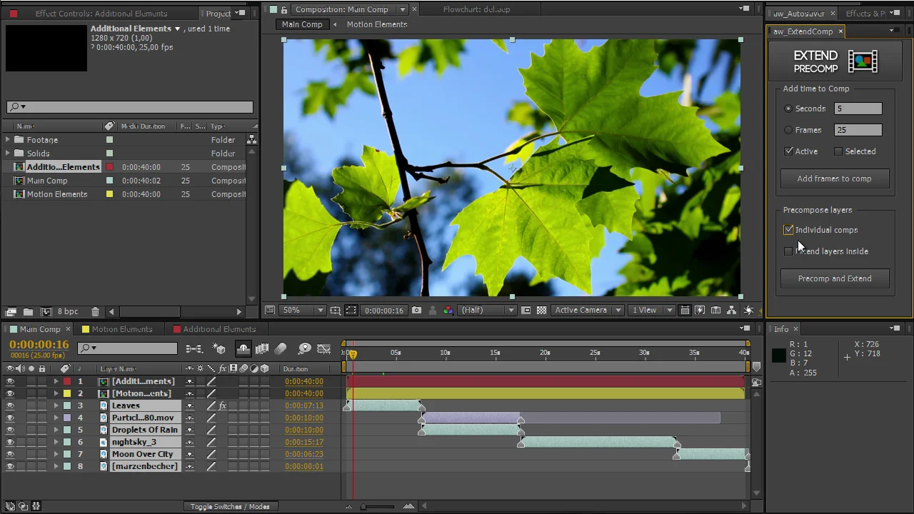Enable fast previews icon

[700, 310]
